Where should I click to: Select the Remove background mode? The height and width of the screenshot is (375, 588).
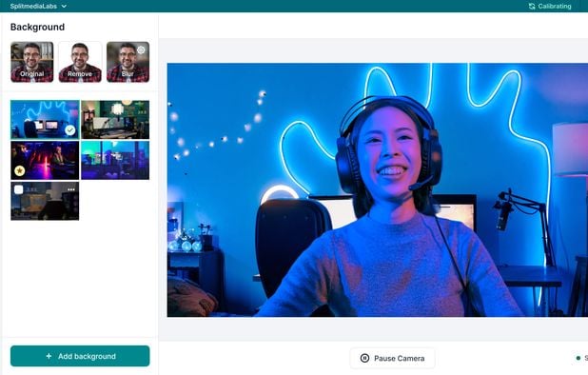coord(80,62)
